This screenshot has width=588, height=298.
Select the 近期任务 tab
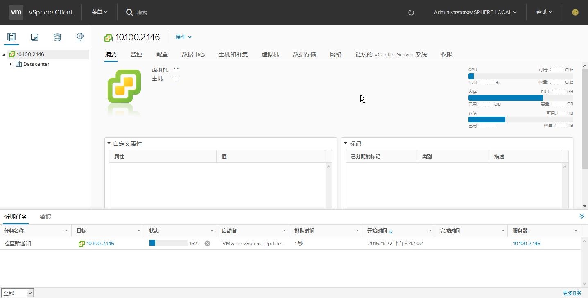tap(16, 217)
